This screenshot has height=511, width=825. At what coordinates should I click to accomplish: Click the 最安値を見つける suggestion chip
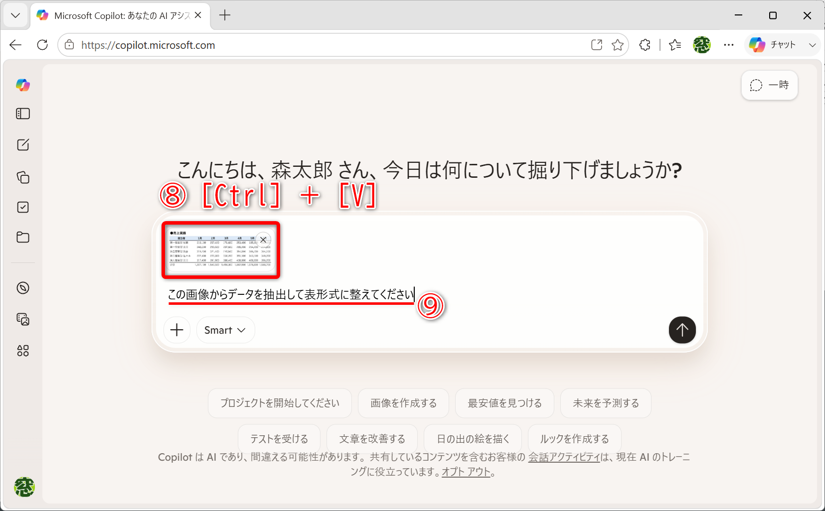[504, 403]
